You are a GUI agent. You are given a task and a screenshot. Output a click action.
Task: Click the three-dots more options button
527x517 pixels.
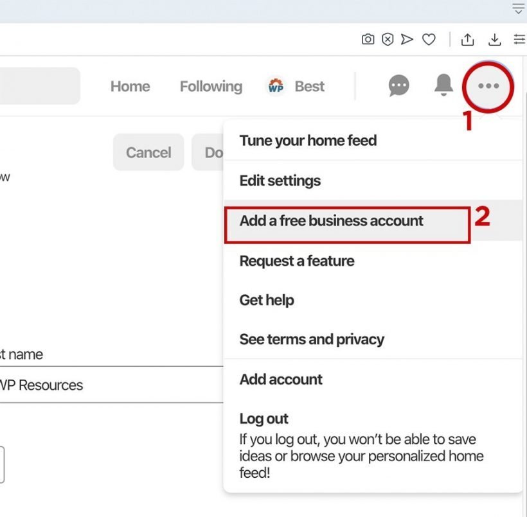[x=488, y=86]
